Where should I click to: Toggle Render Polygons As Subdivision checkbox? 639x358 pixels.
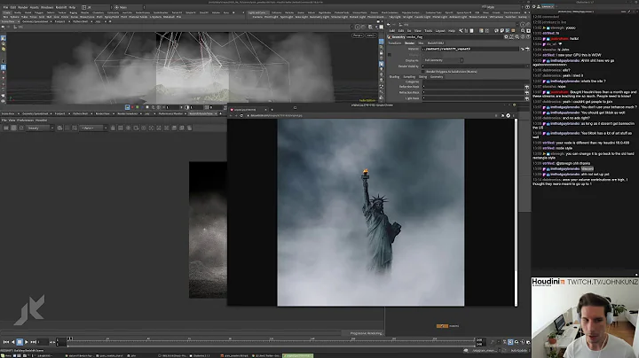[422, 69]
